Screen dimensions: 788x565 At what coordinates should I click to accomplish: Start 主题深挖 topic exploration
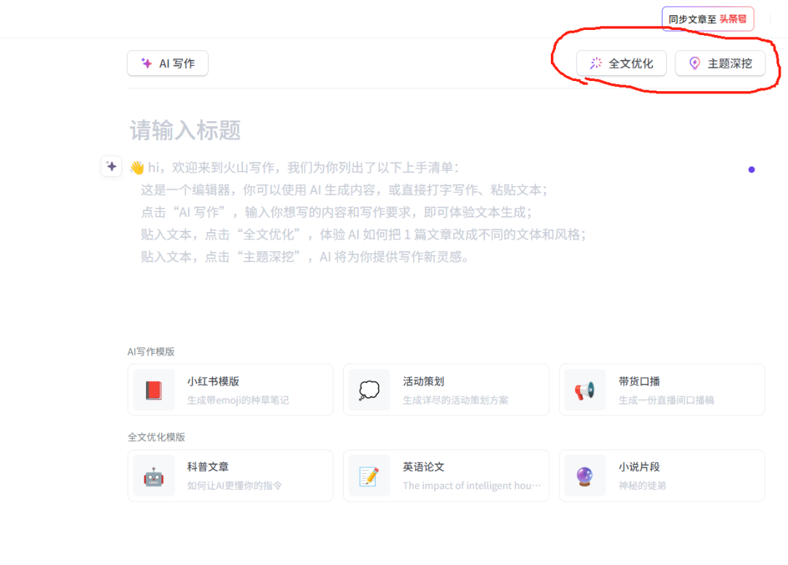(x=721, y=63)
